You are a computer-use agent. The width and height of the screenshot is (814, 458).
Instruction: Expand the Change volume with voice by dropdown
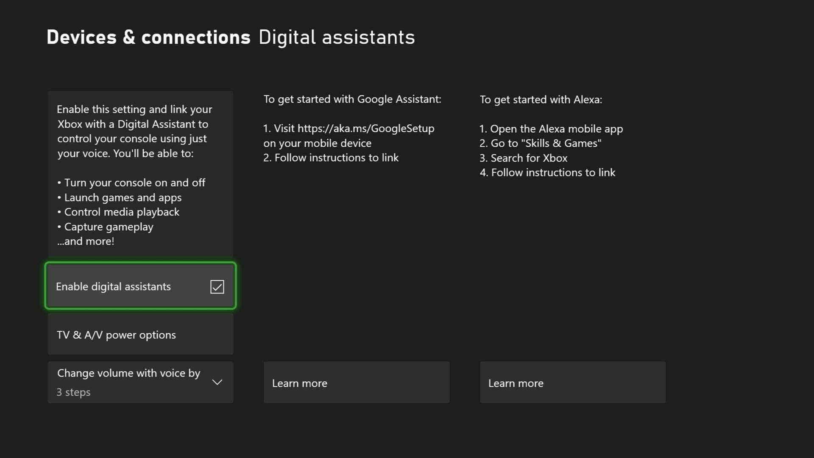point(217,382)
